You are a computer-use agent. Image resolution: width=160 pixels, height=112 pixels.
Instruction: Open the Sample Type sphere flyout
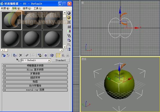coord(69,13)
